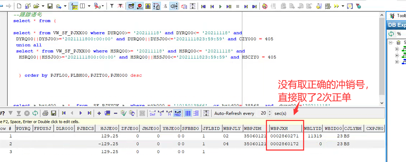406x162 pixels.
Task: Click the flask SQL optimizer icon
Action: point(319,6)
